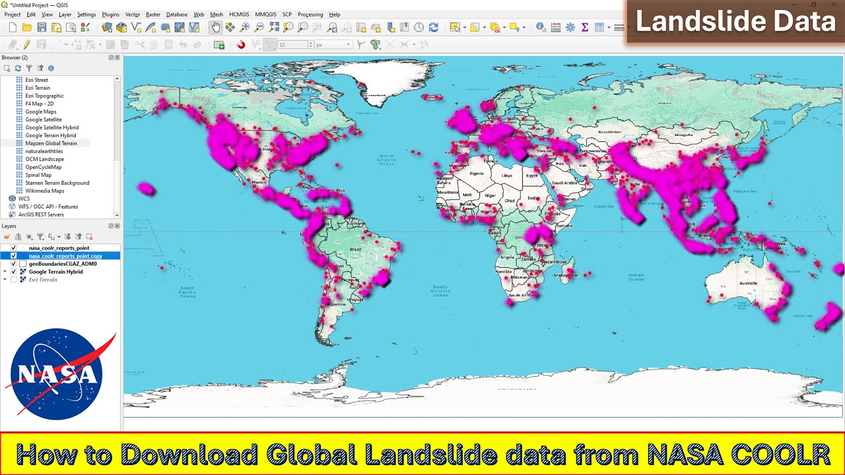The image size is (845, 475).
Task: Open the Select by Value dropdown arrow
Action: pyautogui.click(x=484, y=27)
